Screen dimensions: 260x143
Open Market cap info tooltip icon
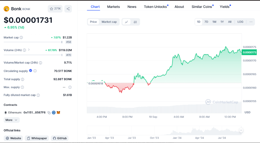point(21,37)
